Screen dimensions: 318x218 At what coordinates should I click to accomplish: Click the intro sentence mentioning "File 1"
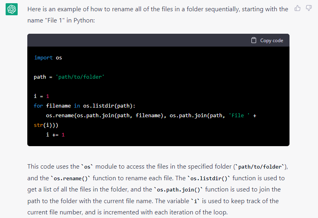[158, 15]
